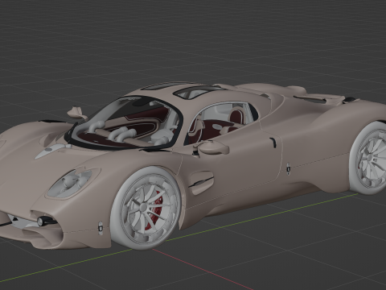
Task: Select the red seat headrest inside cabin
Action: tap(236, 116)
